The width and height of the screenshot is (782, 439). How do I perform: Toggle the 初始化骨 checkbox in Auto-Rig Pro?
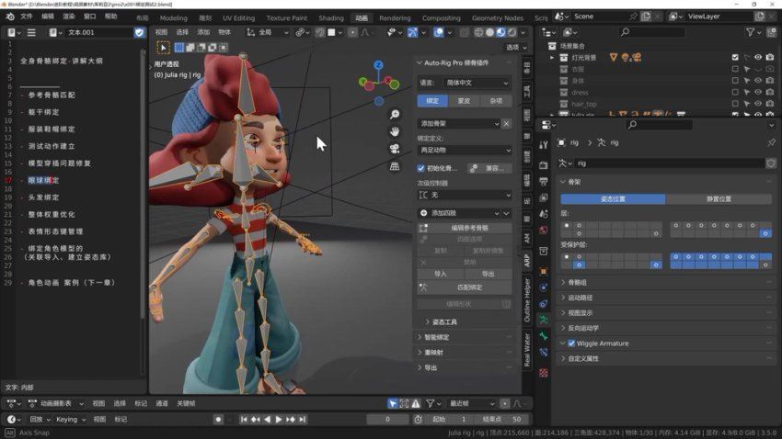click(x=421, y=168)
